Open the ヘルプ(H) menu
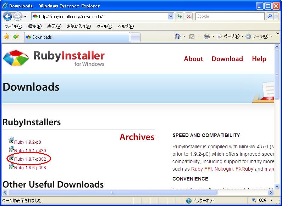Screen dimensions: 282x206 coord(126,27)
